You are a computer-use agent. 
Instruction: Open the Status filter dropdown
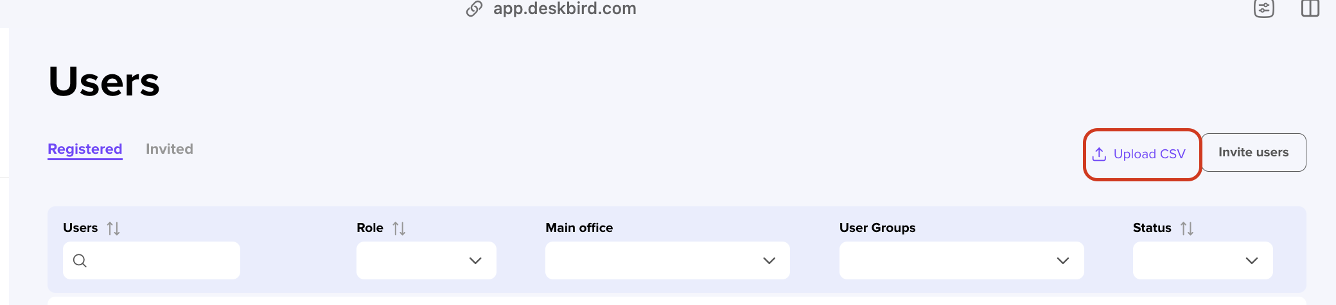click(x=1203, y=260)
